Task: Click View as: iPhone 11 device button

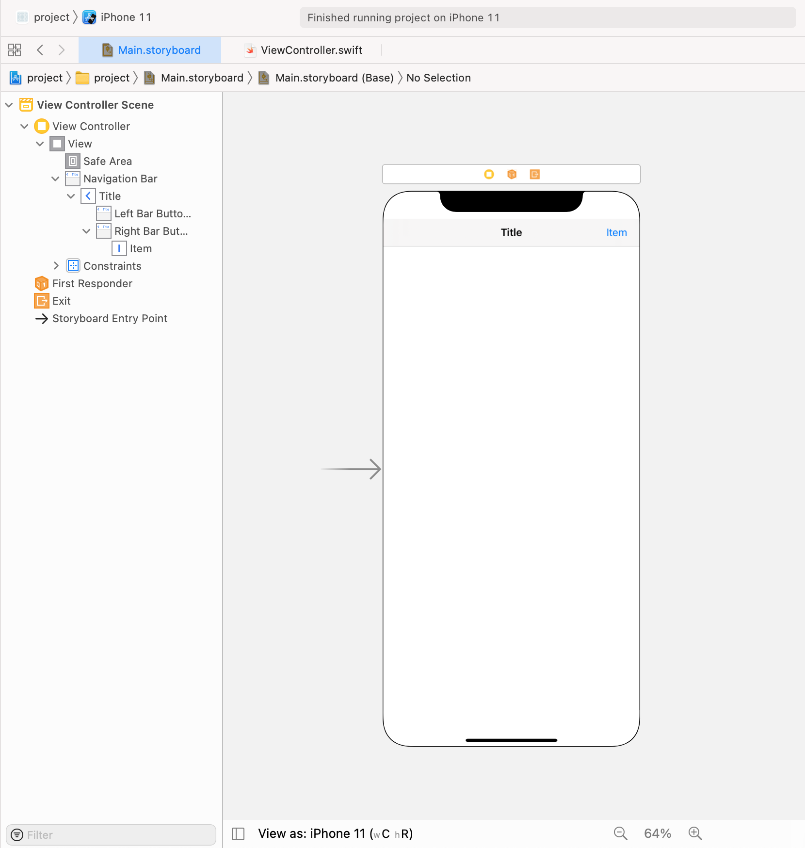Action: coord(336,833)
